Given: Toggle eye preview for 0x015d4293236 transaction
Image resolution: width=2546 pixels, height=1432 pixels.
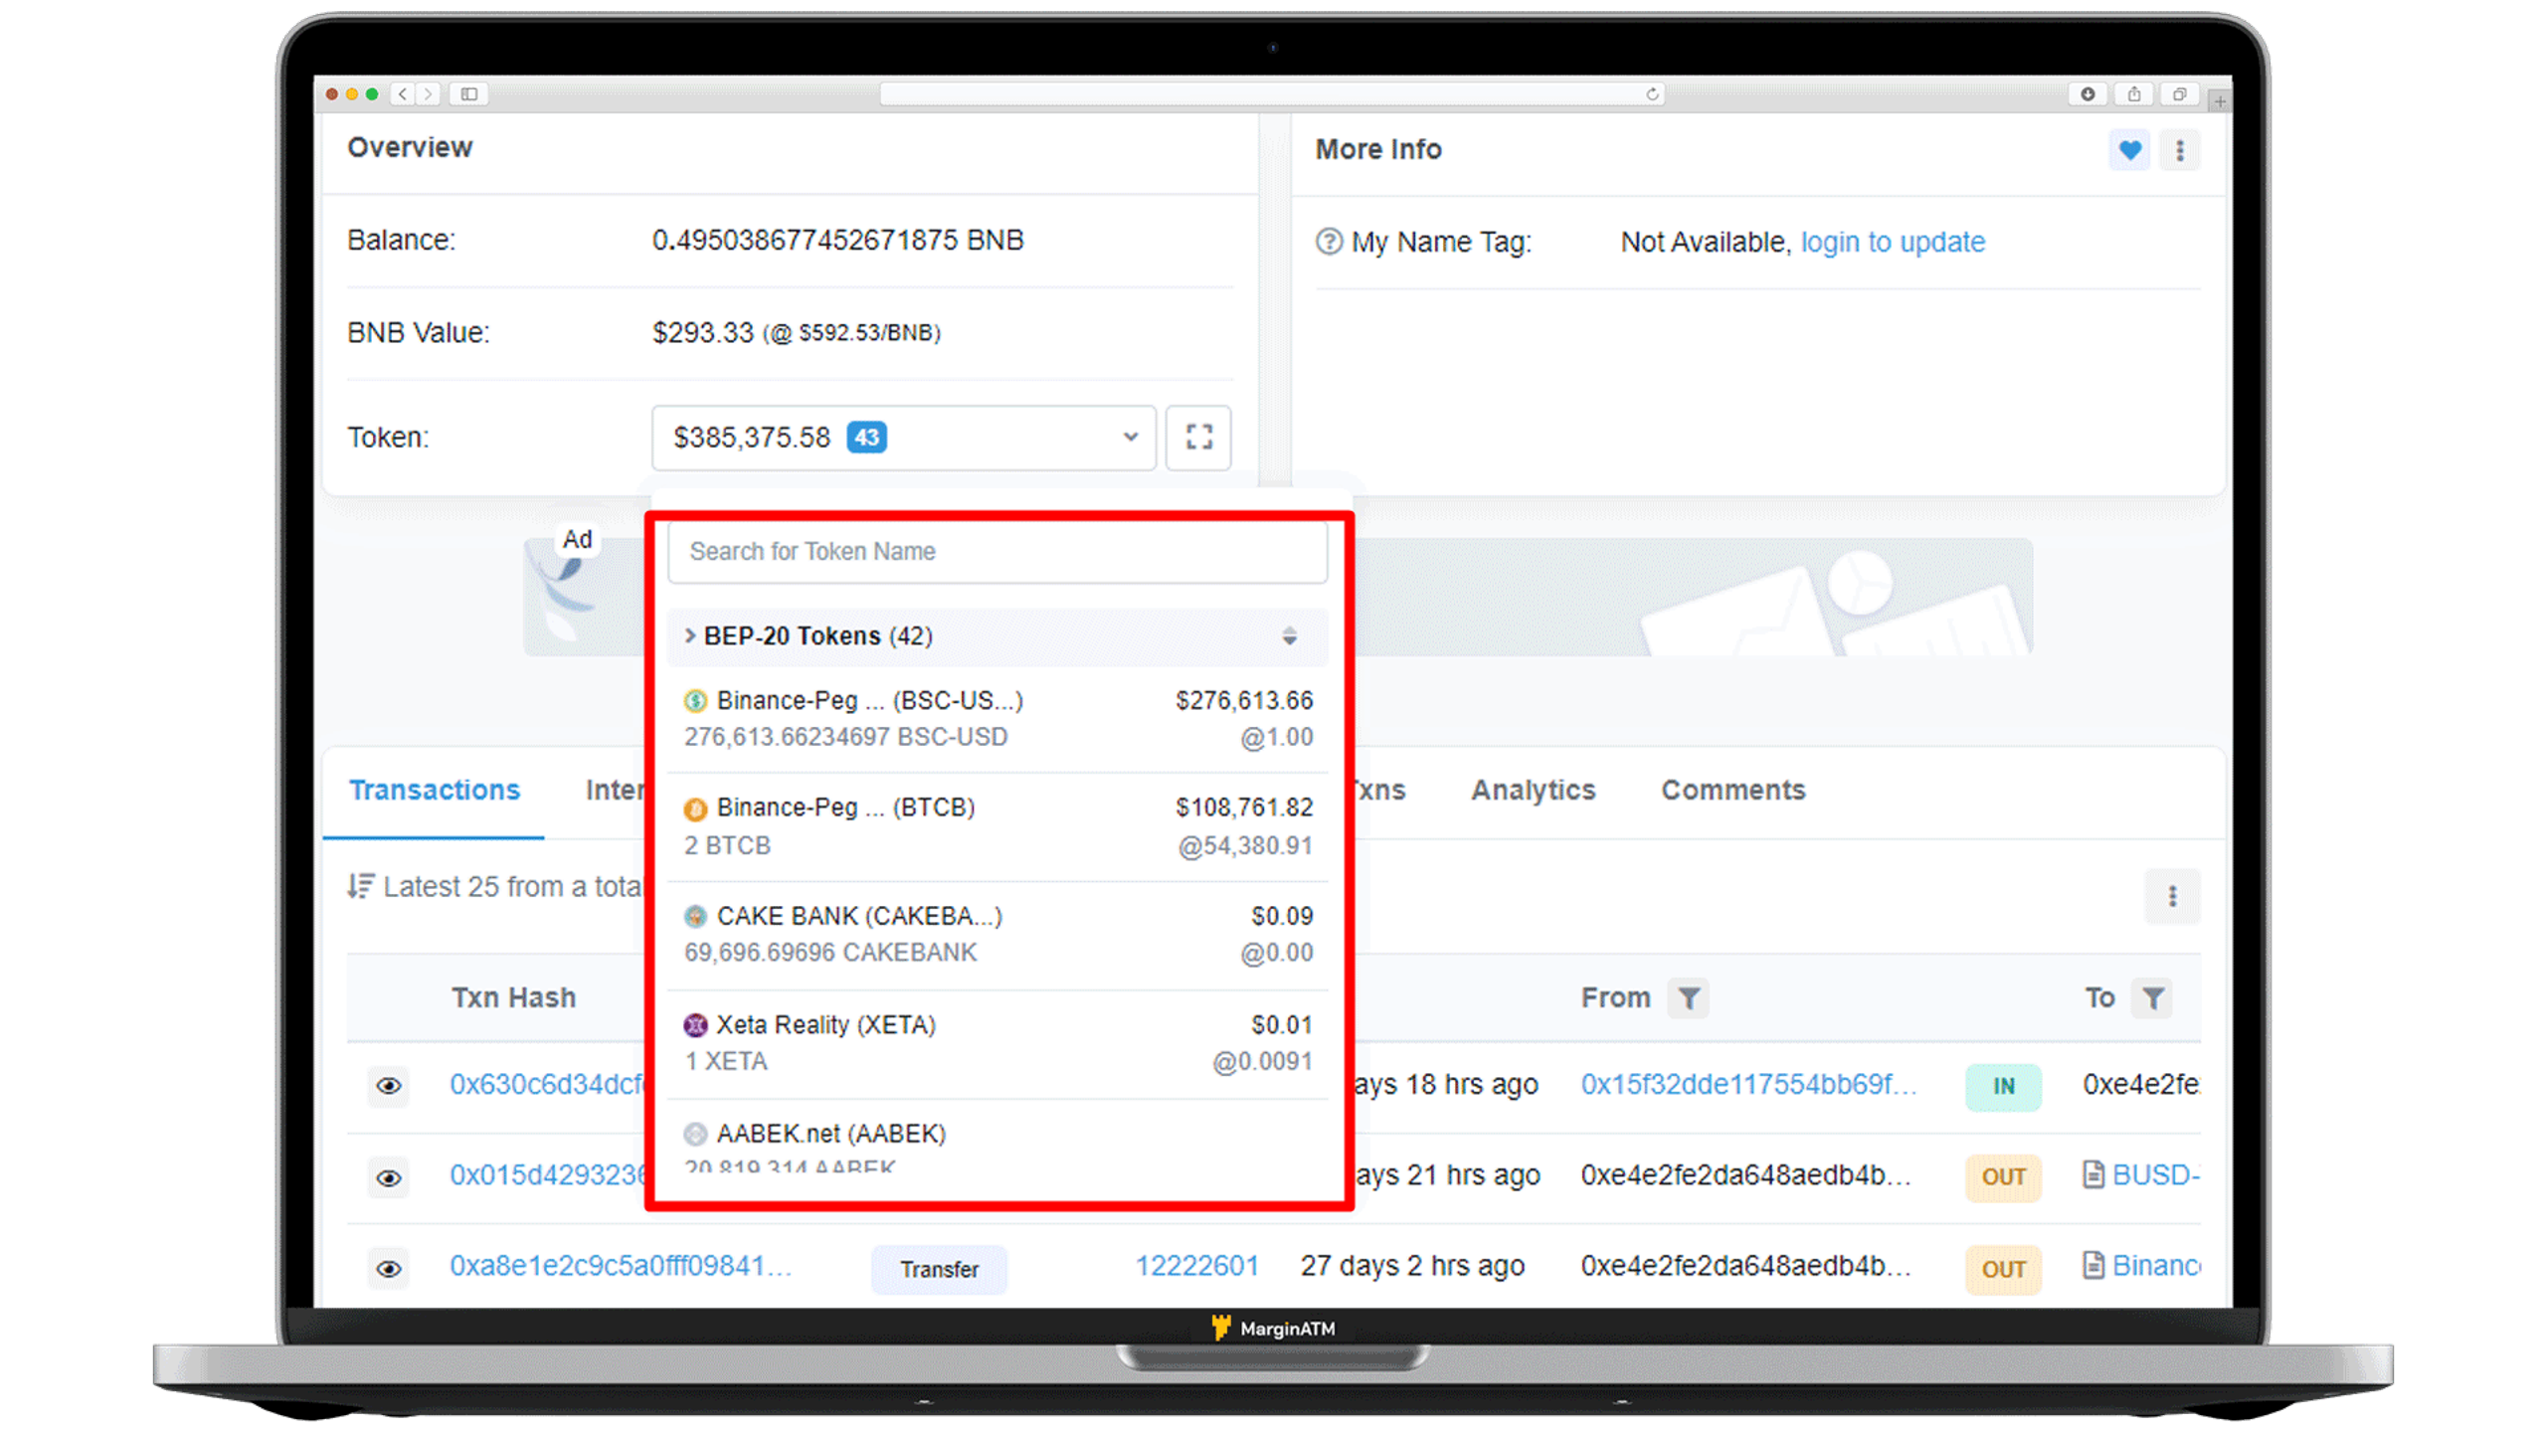Looking at the screenshot, I should coord(389,1177).
